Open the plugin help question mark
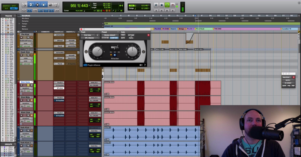This screenshot has width=301, height=157. coord(145,65)
